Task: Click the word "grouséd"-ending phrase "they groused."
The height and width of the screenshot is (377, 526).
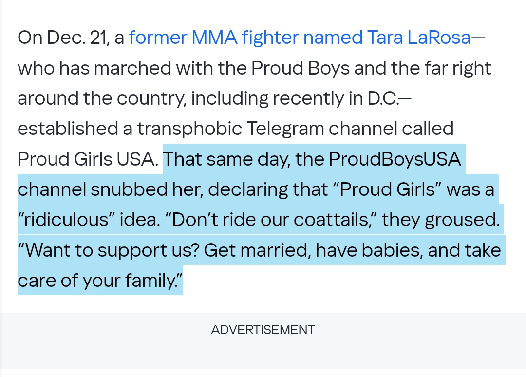Action: (x=441, y=220)
